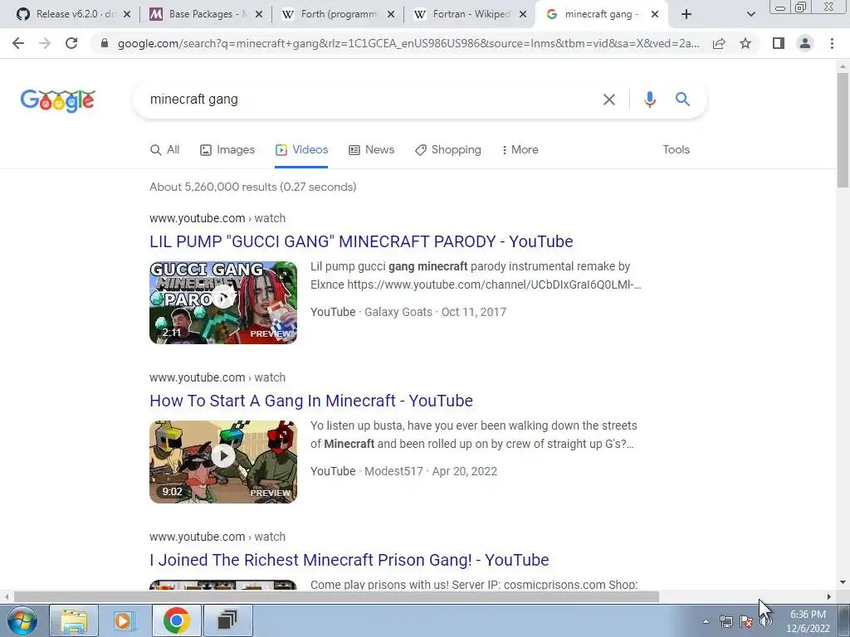Share this page via the share icon
The height and width of the screenshot is (637, 850).
point(719,43)
